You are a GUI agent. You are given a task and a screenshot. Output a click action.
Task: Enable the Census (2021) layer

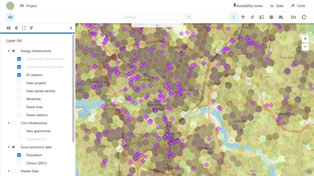pyautogui.click(x=19, y=163)
